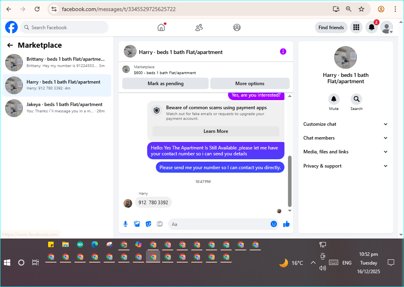The width and height of the screenshot is (404, 287).
Task: Open File Explorer in taskbar
Action: tap(65, 244)
